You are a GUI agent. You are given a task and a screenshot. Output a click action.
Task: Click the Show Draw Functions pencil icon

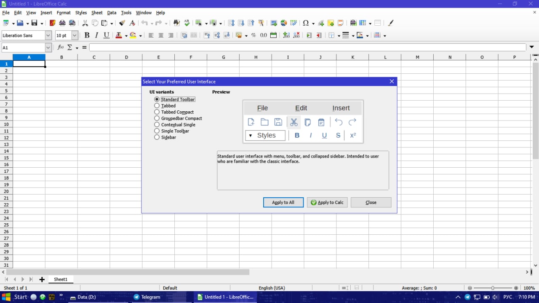coord(390,23)
